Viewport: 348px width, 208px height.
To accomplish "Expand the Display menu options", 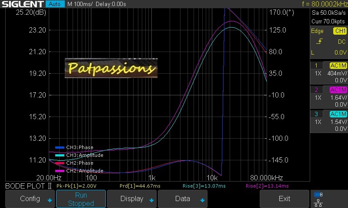I will pyautogui.click(x=132, y=199).
